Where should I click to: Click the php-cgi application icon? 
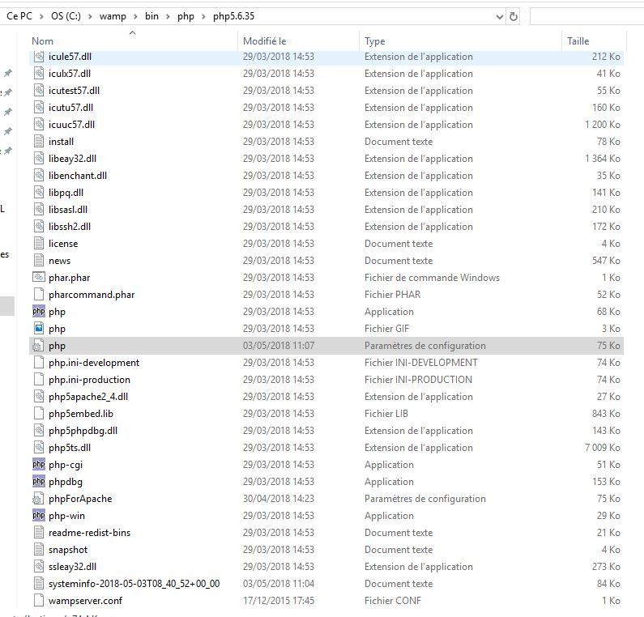pos(39,465)
